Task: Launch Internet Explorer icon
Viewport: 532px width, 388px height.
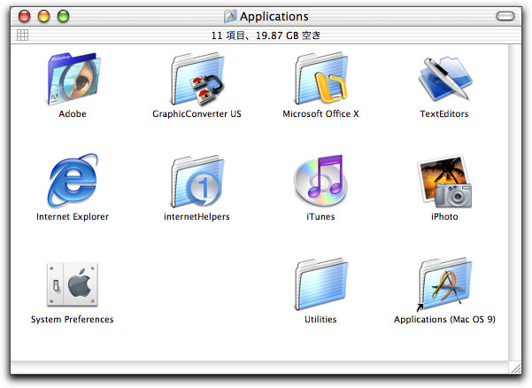Action: click(72, 182)
